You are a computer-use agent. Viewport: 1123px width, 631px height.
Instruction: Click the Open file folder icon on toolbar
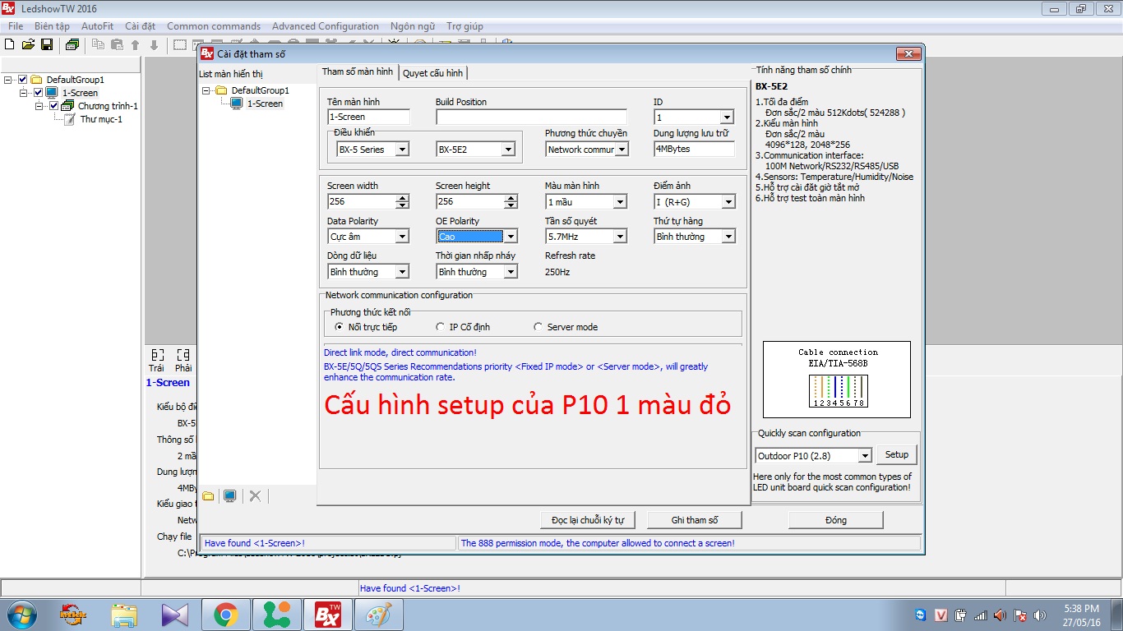tap(26, 44)
